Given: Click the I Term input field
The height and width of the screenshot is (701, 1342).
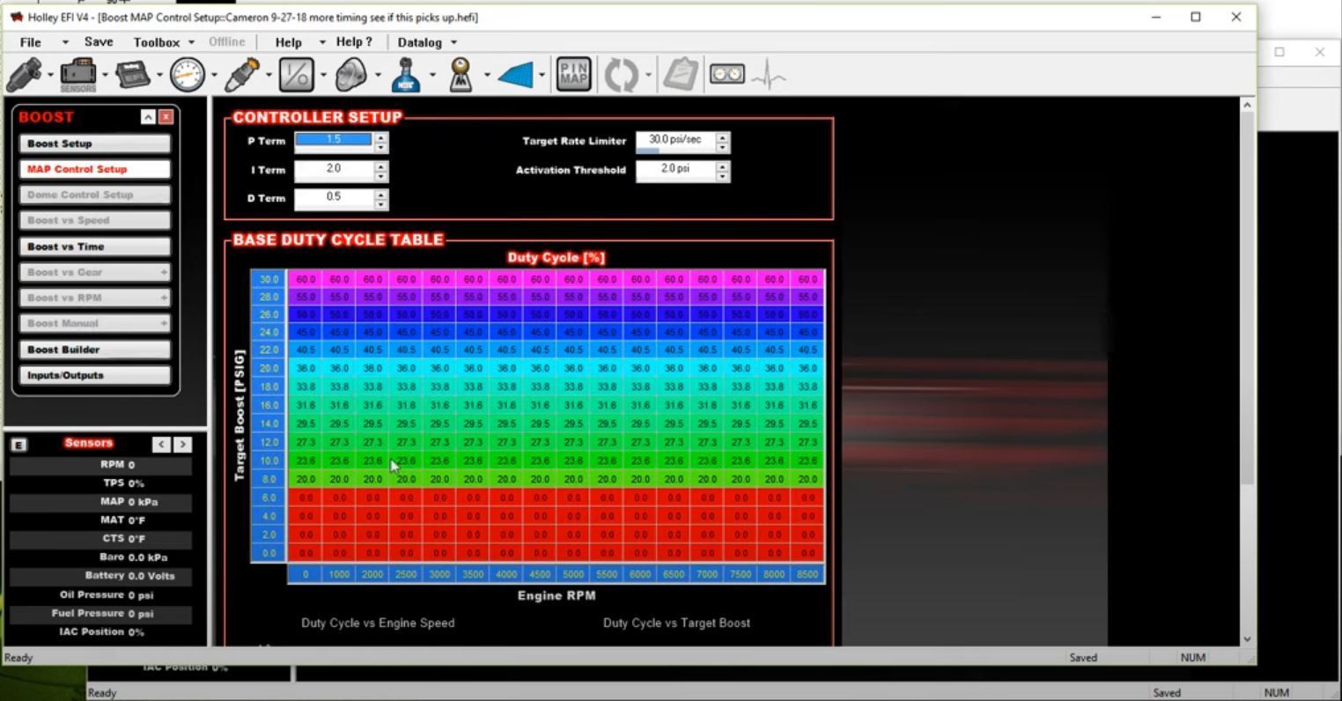Looking at the screenshot, I should [333, 169].
